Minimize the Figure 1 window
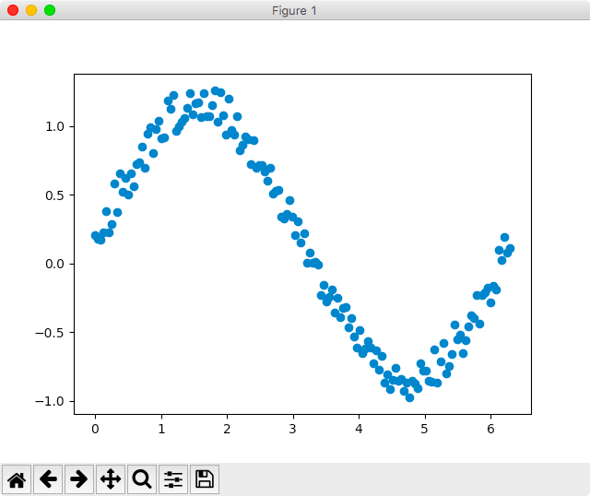This screenshot has height=496, width=590. pos(31,10)
